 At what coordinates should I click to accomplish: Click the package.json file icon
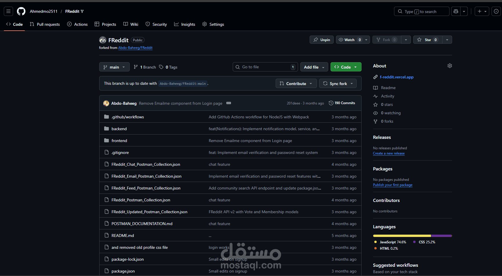[x=106, y=271]
